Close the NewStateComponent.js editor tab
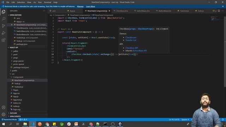The image size is (226, 127). (x=109, y=11)
